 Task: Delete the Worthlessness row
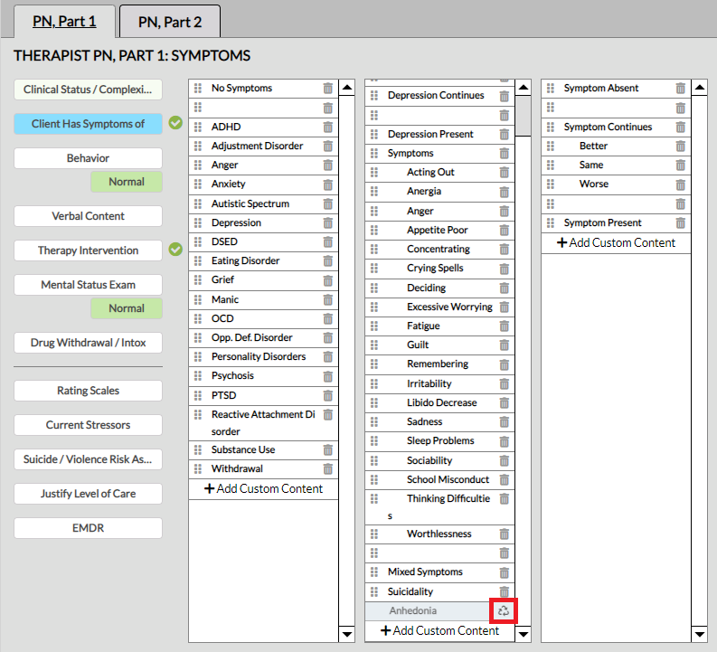click(x=504, y=534)
